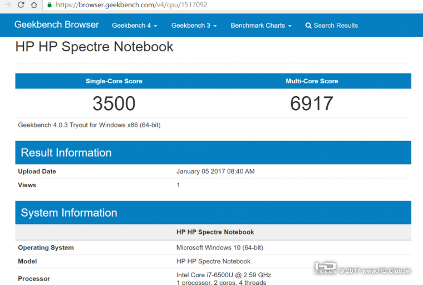Go to Geekbench Browser home link
The image size is (423, 285).
click(x=56, y=25)
